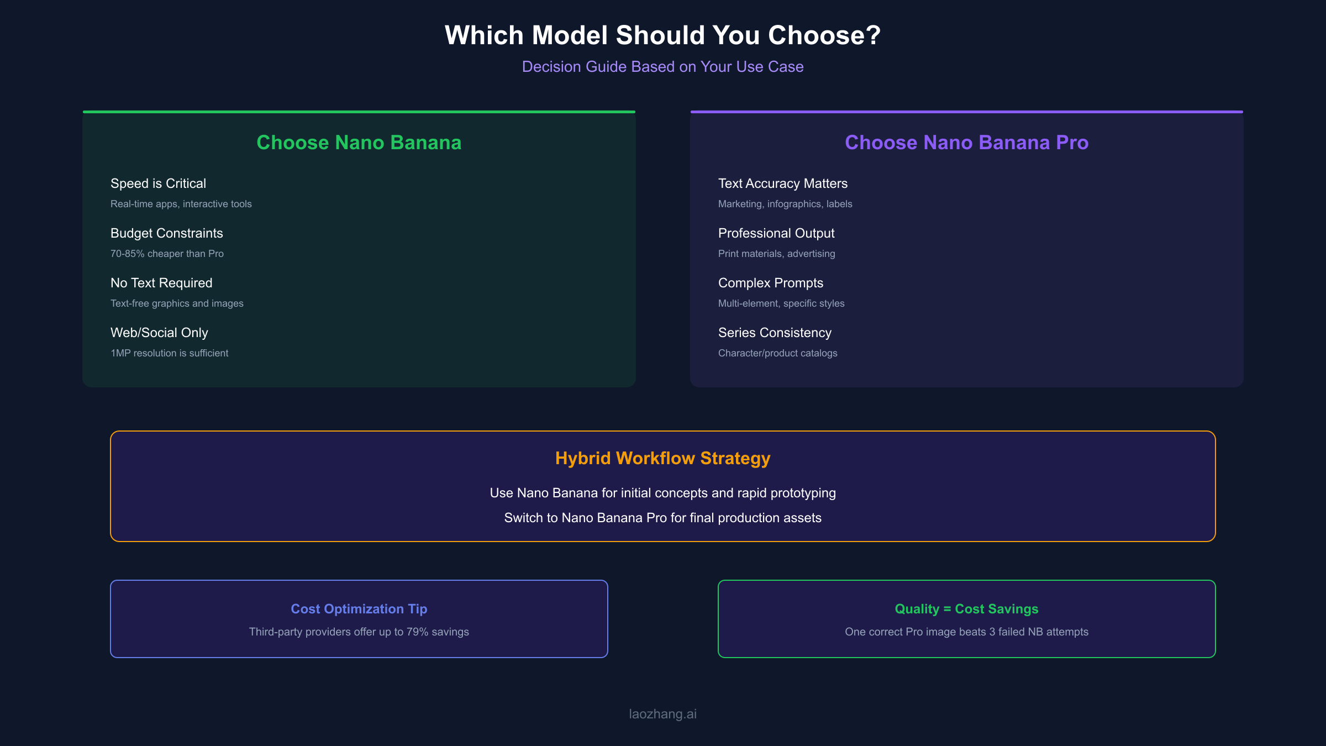Image resolution: width=1326 pixels, height=746 pixels.
Task: Click the 'Complex Prompts' item
Action: pyautogui.click(x=770, y=283)
